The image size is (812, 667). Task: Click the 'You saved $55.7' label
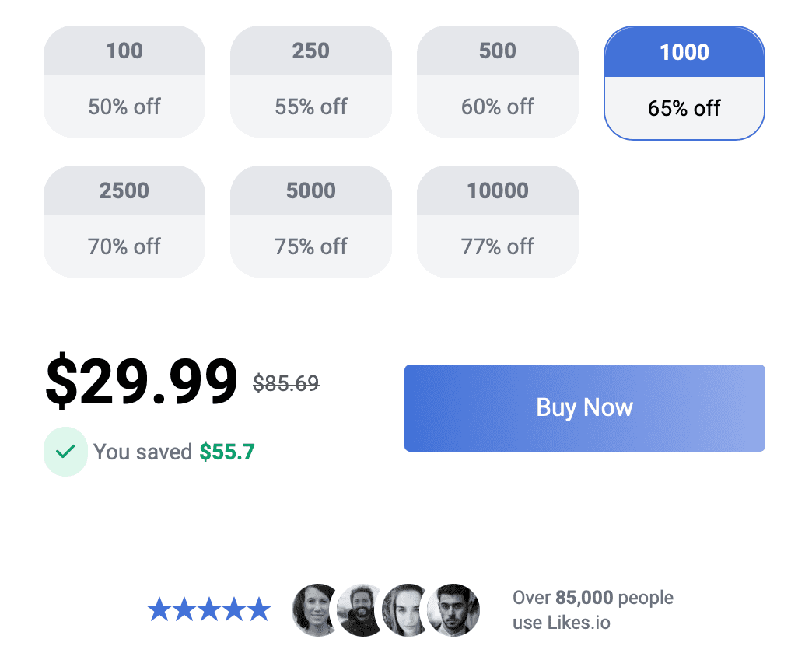pos(173,452)
